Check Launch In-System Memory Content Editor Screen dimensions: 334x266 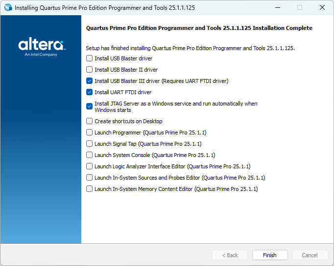point(89,189)
